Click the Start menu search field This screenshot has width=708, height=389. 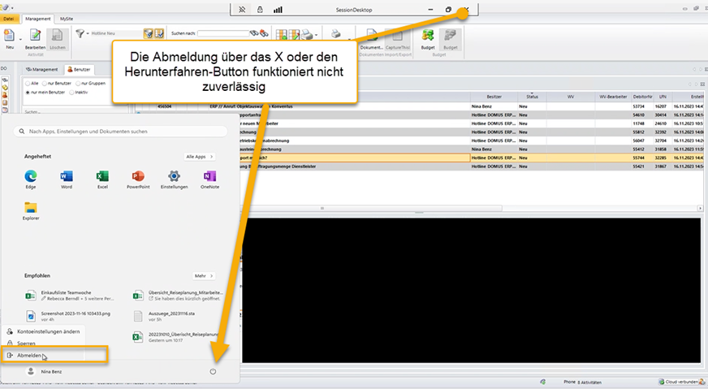[120, 132]
